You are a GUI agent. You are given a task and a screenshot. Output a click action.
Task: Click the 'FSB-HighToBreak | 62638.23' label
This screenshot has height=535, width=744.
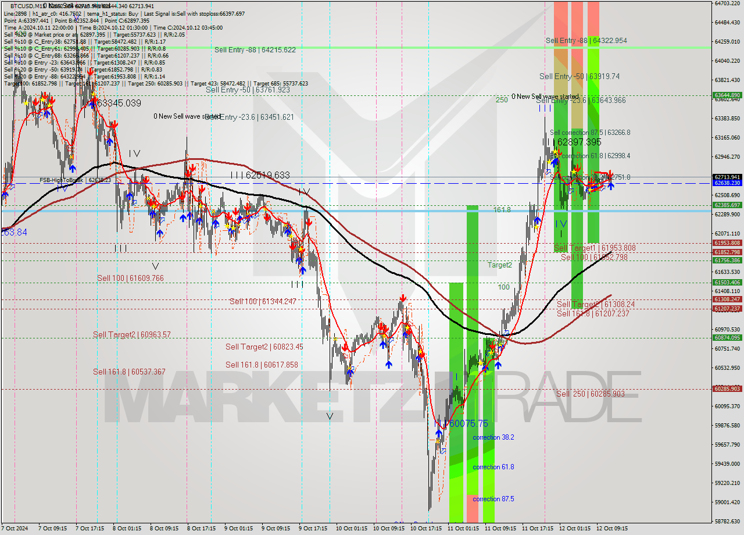click(x=75, y=180)
